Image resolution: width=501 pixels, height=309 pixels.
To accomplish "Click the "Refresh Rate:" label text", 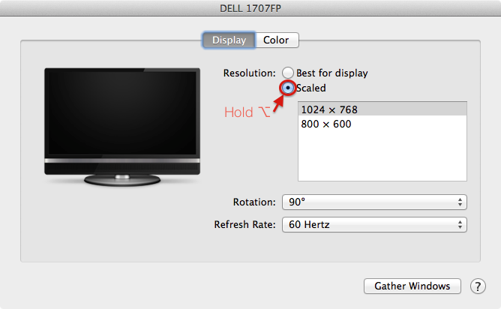I will click(x=244, y=225).
